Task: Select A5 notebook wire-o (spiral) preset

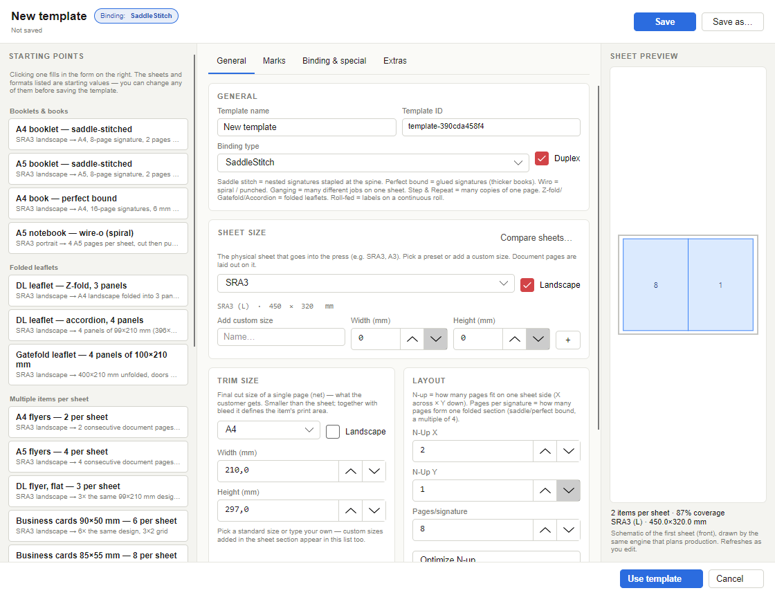Action: 98,238
